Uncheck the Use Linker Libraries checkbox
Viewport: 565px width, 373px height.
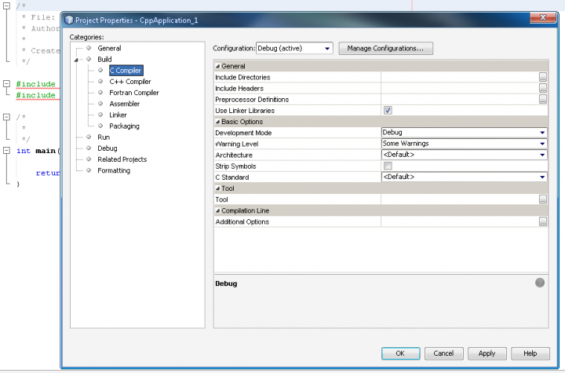[x=387, y=111]
